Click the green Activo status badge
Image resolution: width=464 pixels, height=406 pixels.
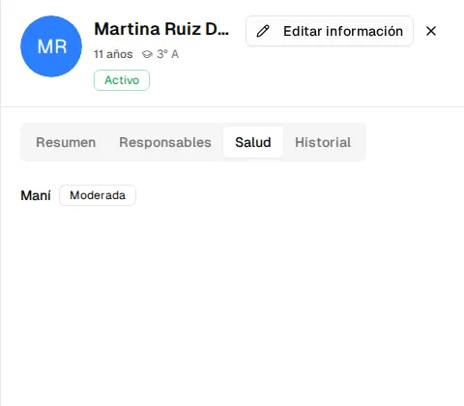[122, 80]
